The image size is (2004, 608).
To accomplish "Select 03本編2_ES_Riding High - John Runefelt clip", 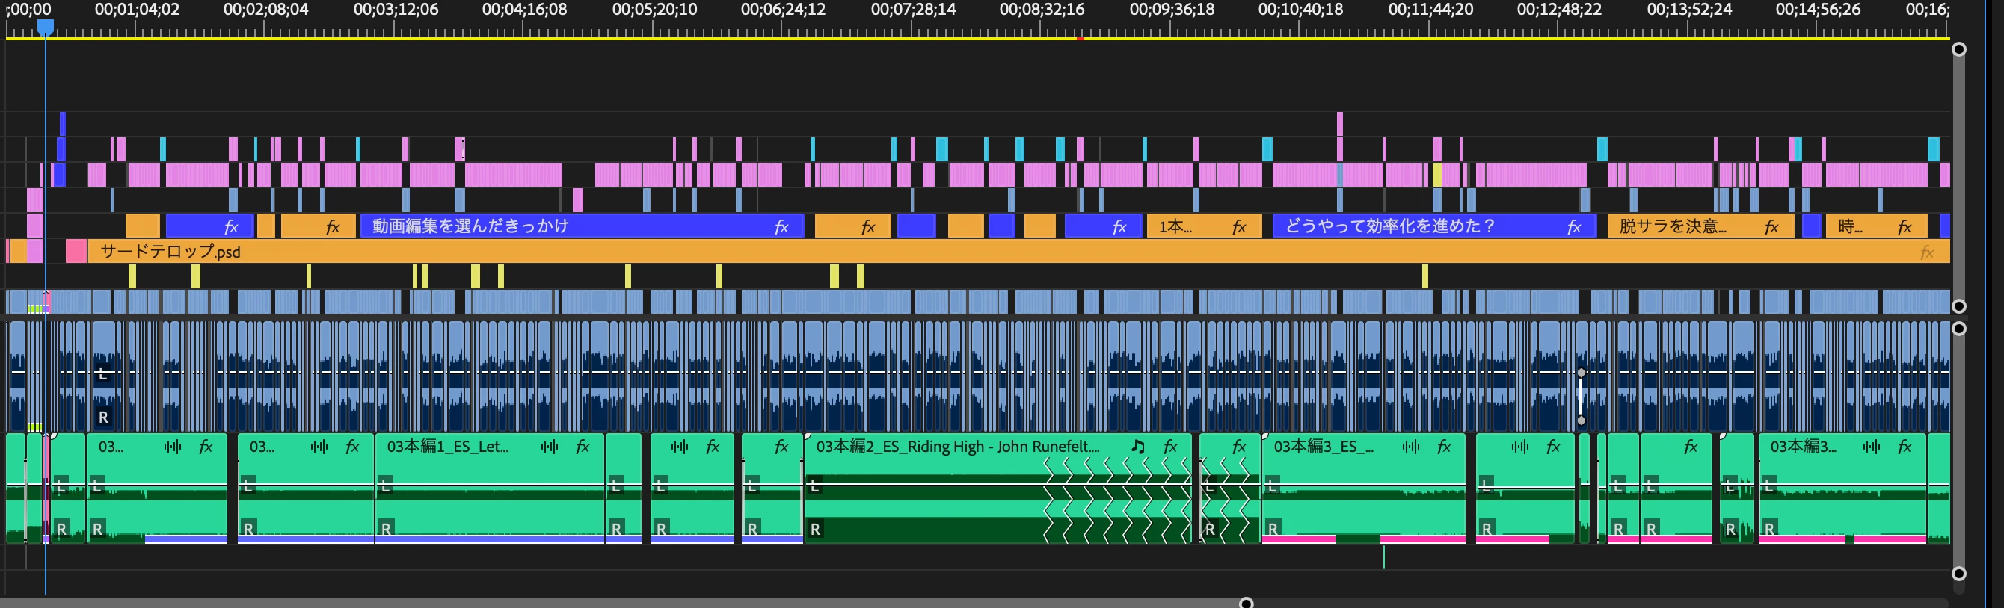I will 998,488.
